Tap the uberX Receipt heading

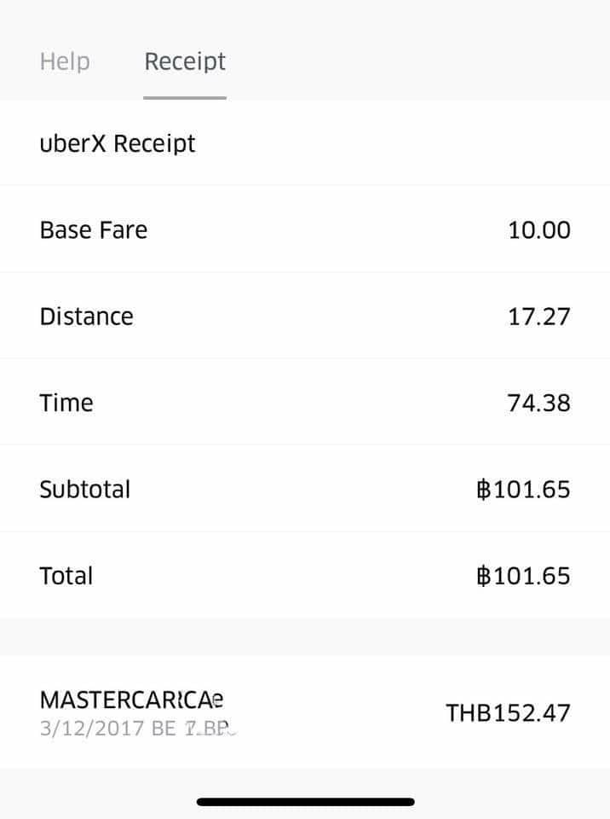(x=118, y=143)
